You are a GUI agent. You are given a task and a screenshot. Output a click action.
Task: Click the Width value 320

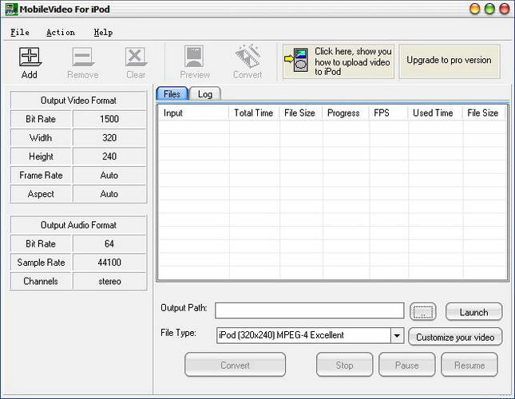pos(109,138)
